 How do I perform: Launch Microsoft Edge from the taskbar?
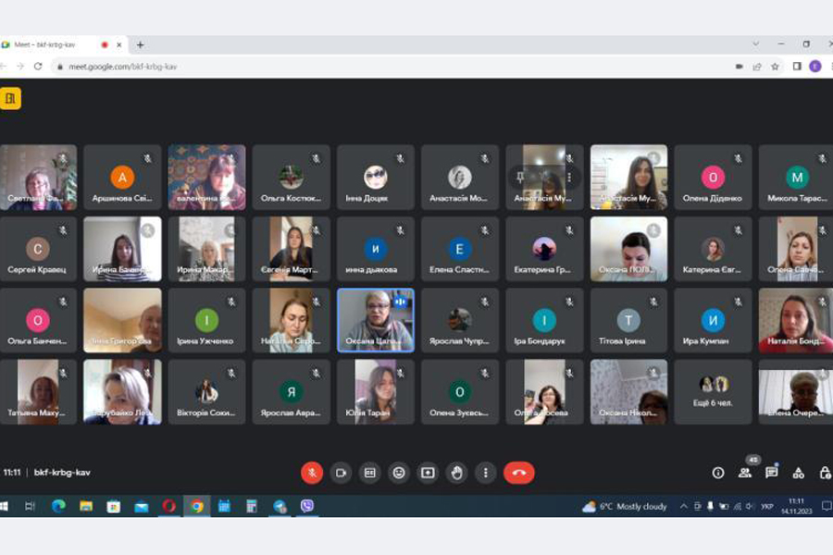[58, 506]
